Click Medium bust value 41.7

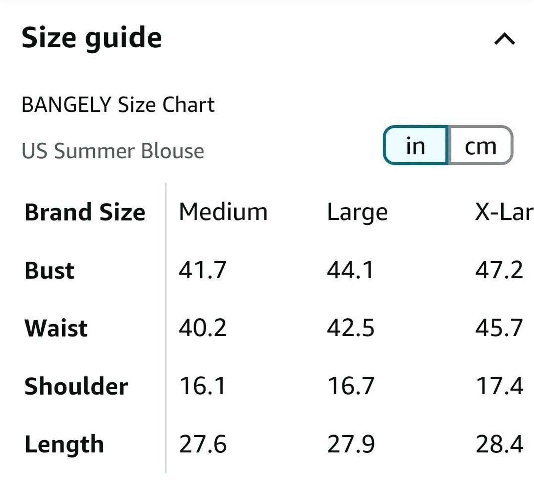click(x=203, y=270)
